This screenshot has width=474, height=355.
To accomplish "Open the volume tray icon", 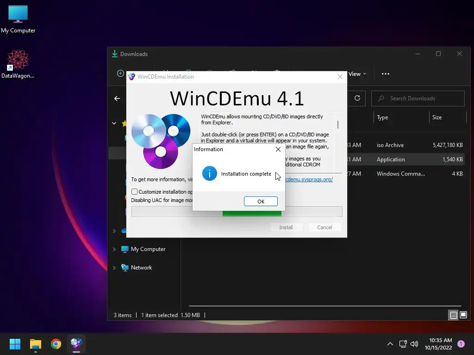I will (x=414, y=344).
